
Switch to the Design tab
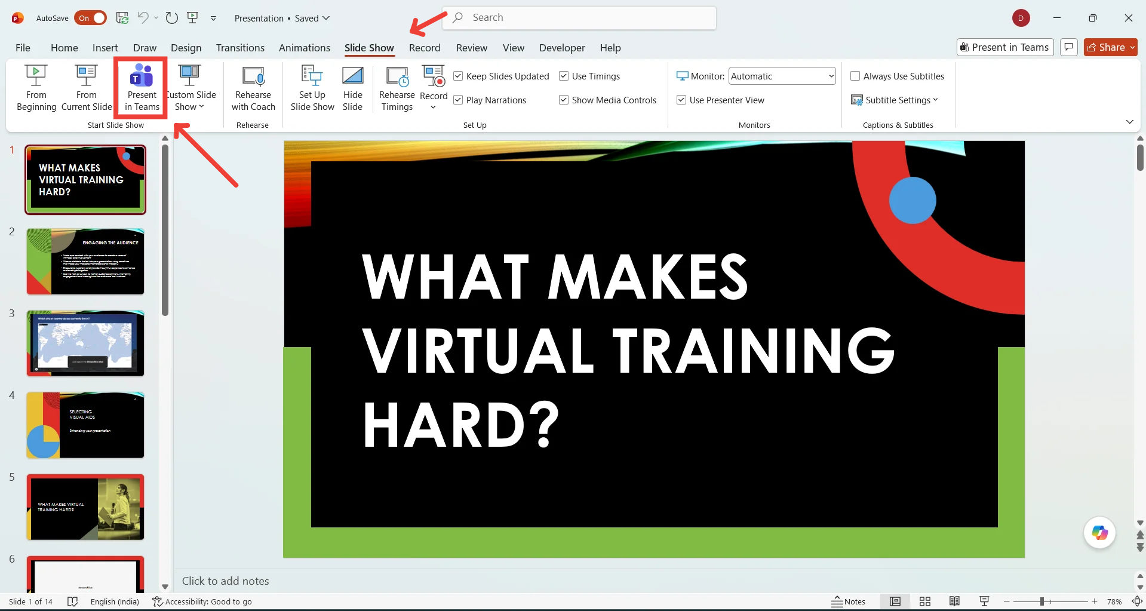pos(186,48)
